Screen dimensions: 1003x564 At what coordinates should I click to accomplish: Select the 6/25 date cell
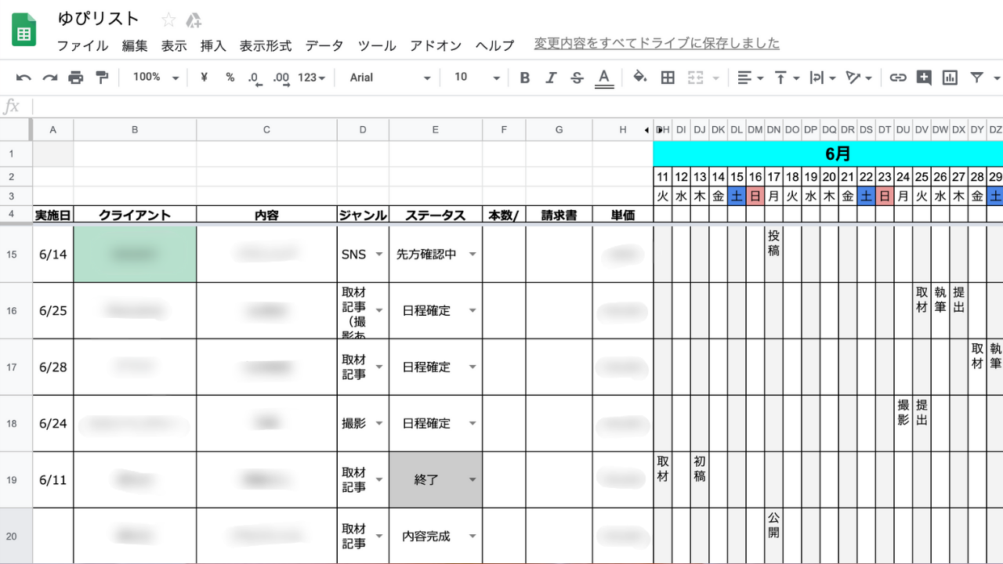(53, 311)
